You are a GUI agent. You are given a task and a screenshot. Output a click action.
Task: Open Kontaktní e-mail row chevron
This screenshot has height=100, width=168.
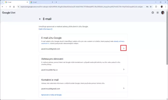point(124,88)
